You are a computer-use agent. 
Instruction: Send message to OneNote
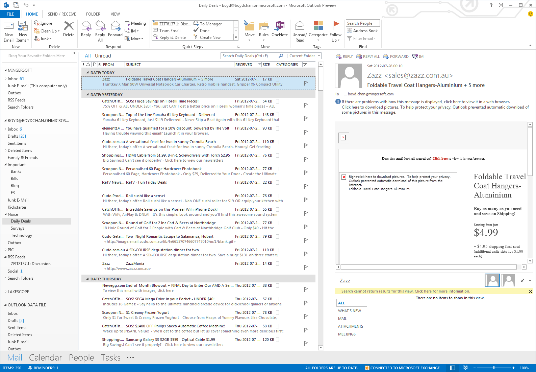[x=280, y=29]
